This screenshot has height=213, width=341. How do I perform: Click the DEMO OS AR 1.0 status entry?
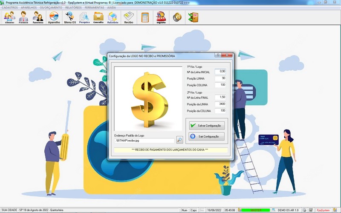[x=288, y=210]
